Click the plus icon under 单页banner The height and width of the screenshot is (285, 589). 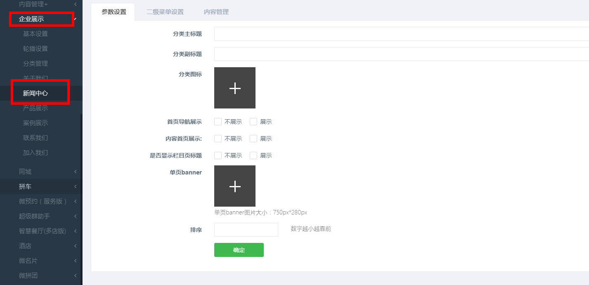click(x=234, y=186)
